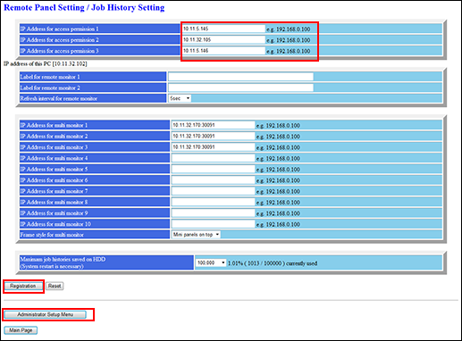Image resolution: width=462 pixels, height=341 pixels.
Task: Click the 'IP Address for multi monitor 10' label
Action: click(x=55, y=224)
